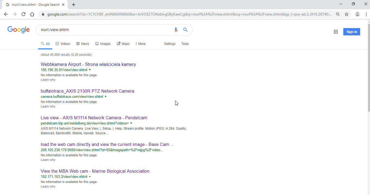Close the Google Search tab
Screen dimensions: 370x195
coord(63,5)
